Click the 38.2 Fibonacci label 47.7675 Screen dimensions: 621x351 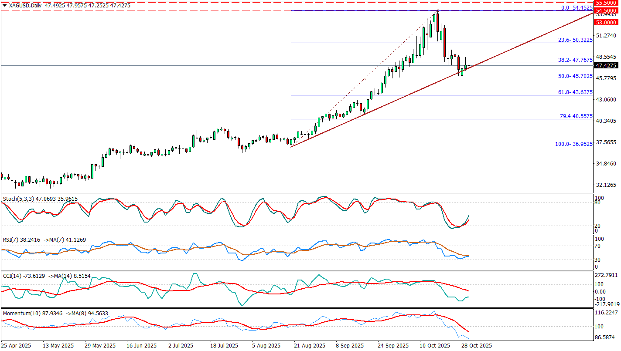click(x=575, y=60)
